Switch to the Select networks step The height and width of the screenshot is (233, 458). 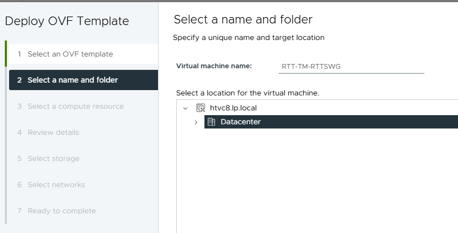click(x=56, y=184)
